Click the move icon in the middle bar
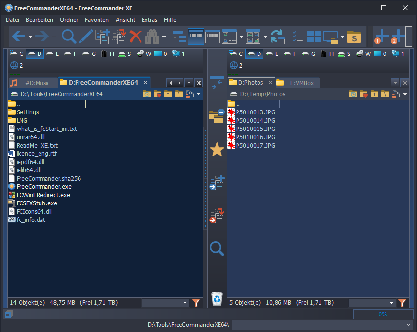417x332 pixels. click(x=217, y=216)
